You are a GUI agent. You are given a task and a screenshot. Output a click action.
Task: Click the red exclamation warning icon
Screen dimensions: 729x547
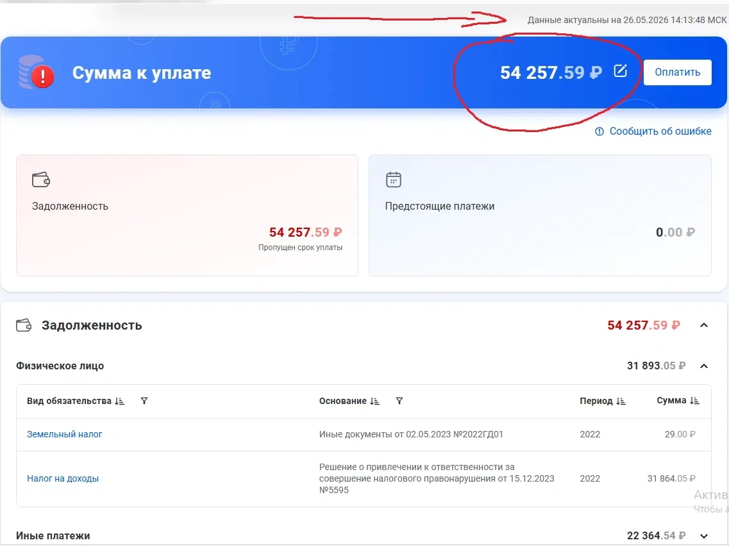click(x=43, y=76)
